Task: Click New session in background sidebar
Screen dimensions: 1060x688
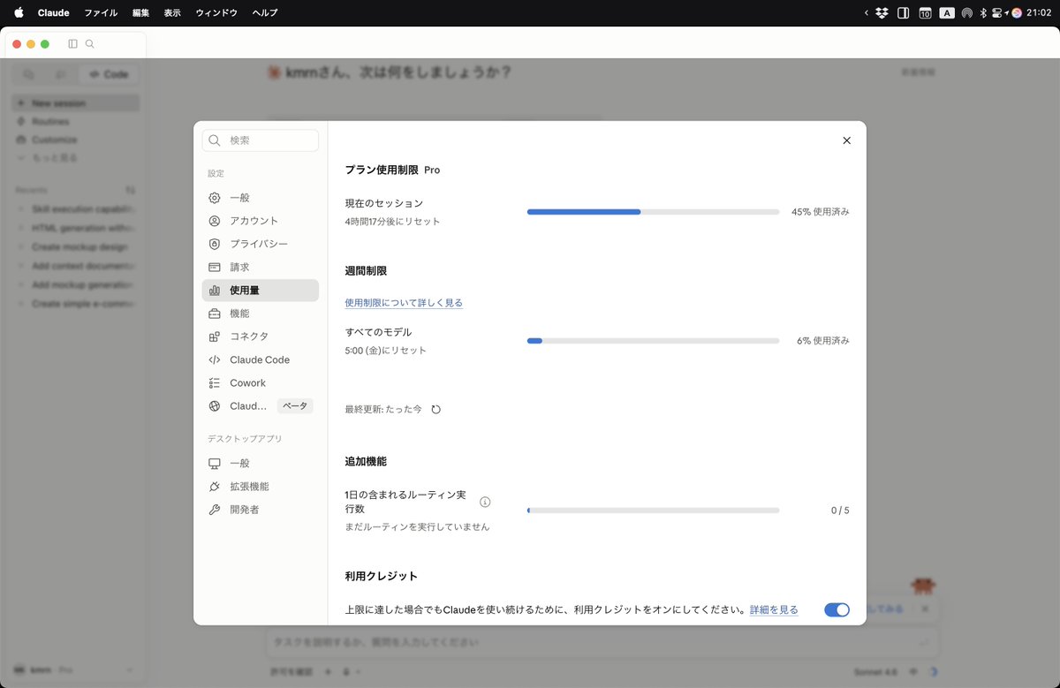Action: click(75, 103)
